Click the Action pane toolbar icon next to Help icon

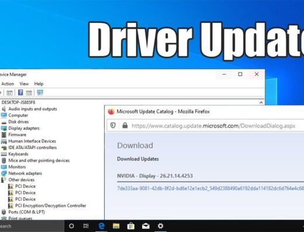point(29,93)
